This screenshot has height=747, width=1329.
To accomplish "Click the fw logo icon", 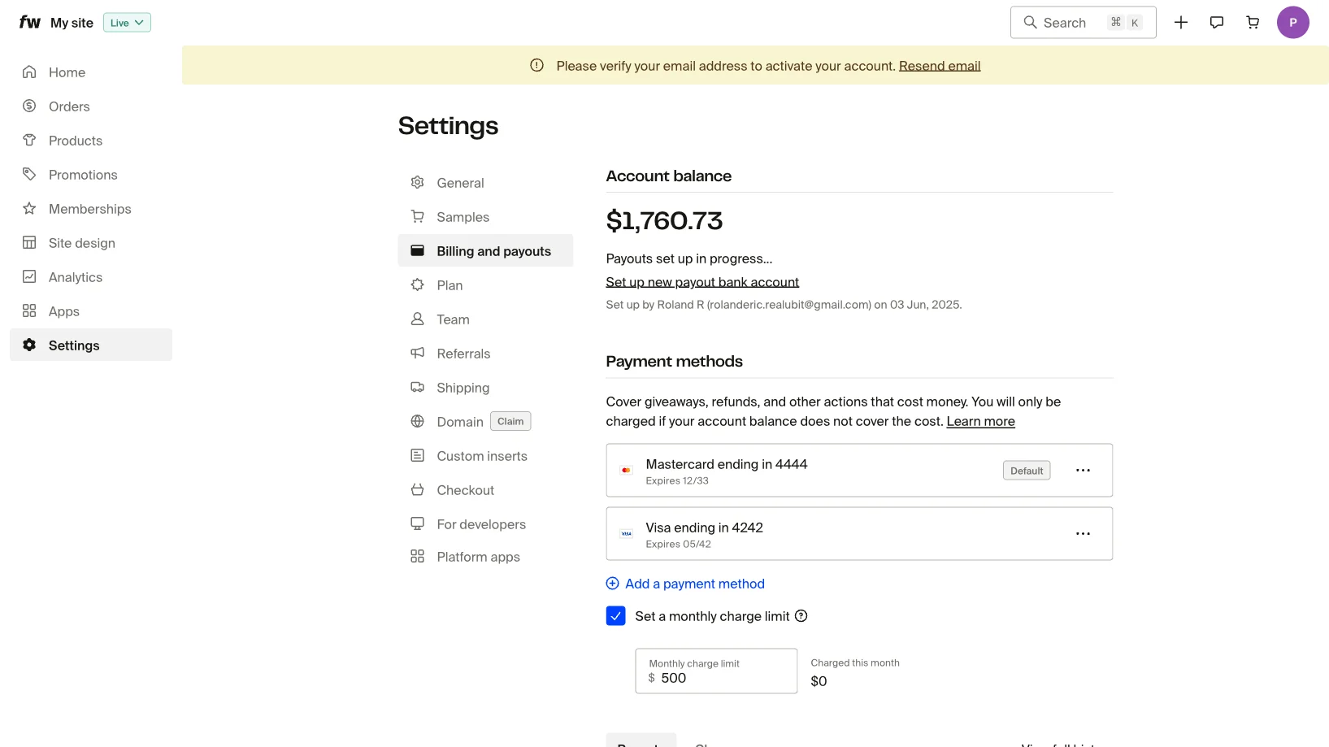I will click(30, 22).
